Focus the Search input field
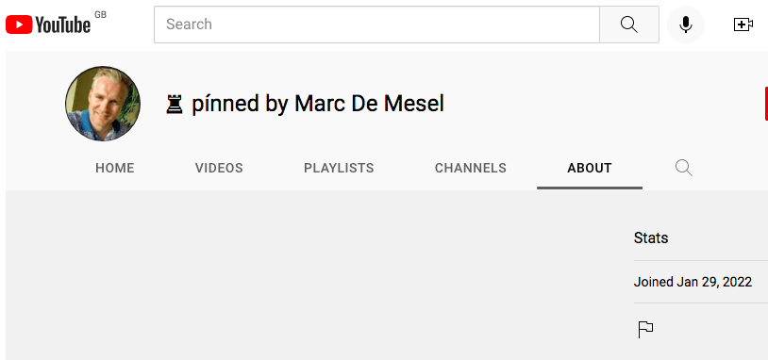768x360 pixels. [376, 25]
